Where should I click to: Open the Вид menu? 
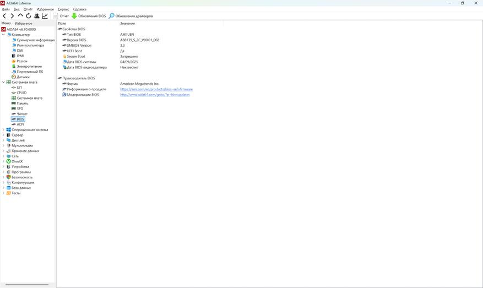tap(17, 9)
